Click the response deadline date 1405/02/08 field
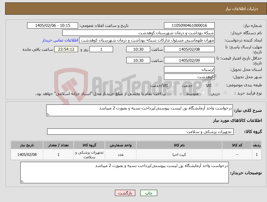The height and width of the screenshot is (202, 267). point(189,49)
